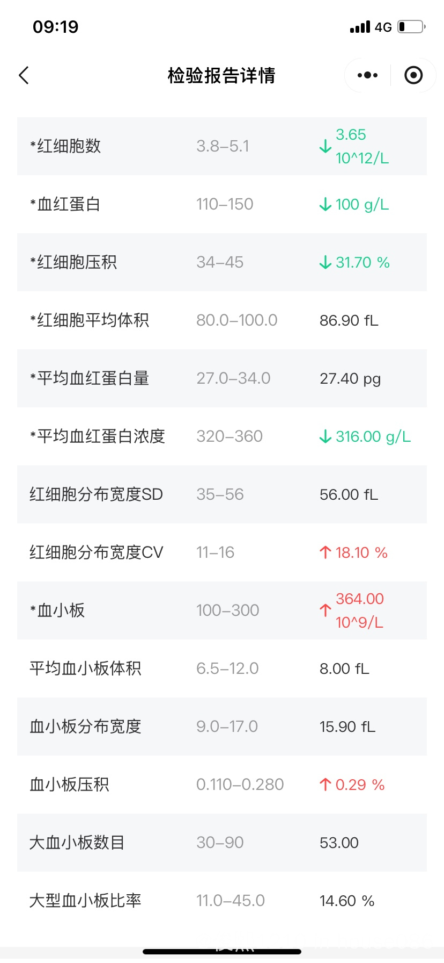Tap the down arrow beside 31.70 %

click(x=325, y=262)
